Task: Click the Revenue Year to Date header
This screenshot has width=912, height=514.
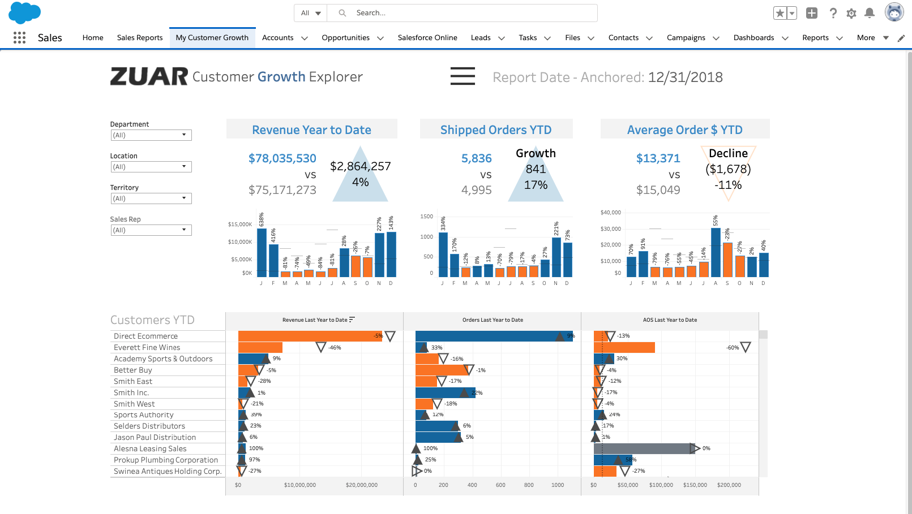Action: [x=312, y=129]
